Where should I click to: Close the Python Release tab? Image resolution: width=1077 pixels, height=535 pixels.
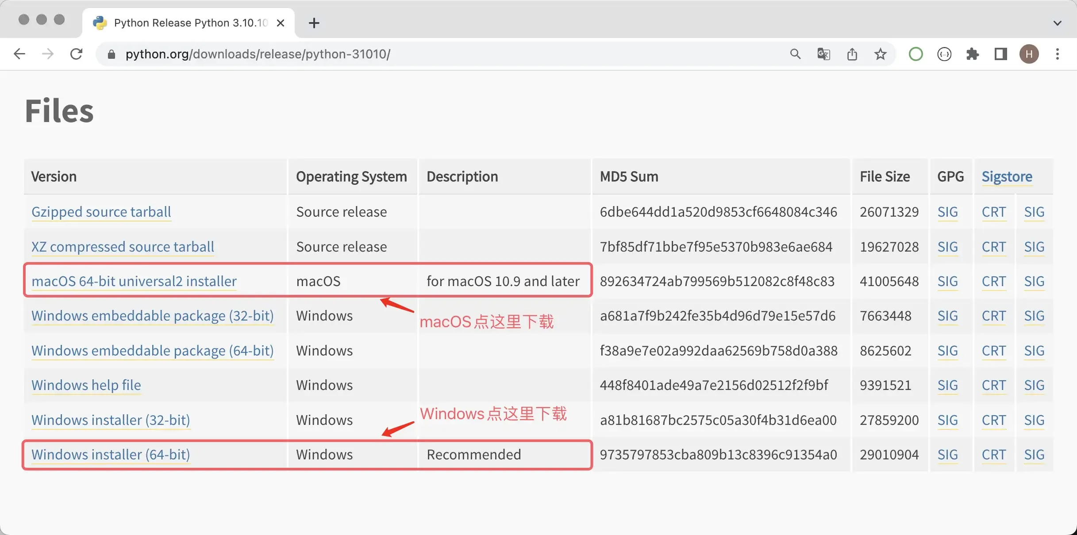[x=281, y=23]
